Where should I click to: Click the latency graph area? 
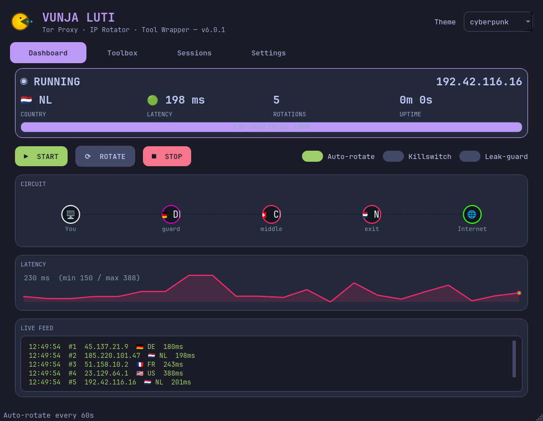(271, 289)
